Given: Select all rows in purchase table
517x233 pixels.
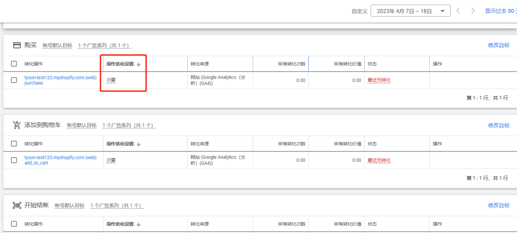Looking at the screenshot, I should click(14, 64).
